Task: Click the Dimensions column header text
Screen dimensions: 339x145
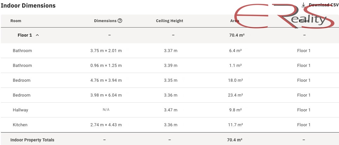Action: point(105,21)
